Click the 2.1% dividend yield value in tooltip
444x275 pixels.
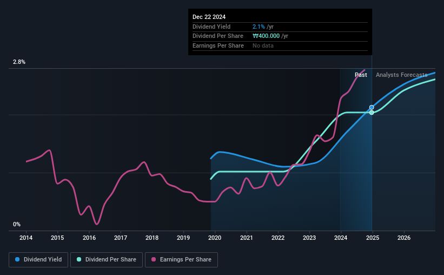click(x=259, y=27)
